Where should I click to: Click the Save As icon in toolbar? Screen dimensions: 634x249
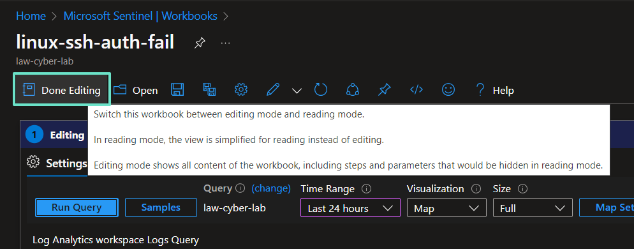pos(209,89)
